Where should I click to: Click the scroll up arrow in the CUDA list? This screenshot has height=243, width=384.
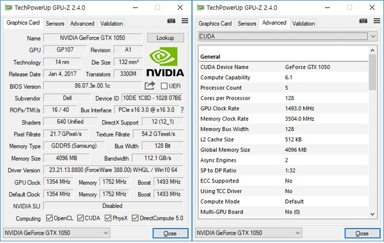(x=372, y=50)
